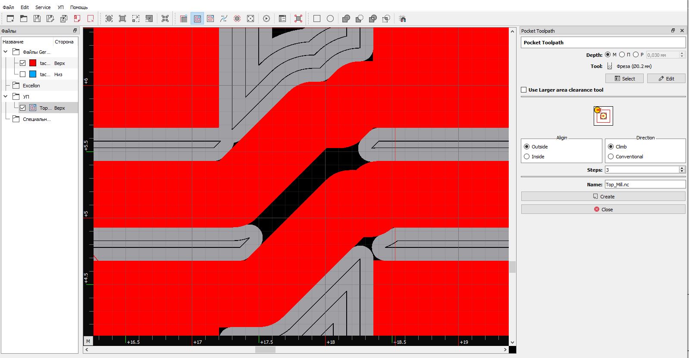The height and width of the screenshot is (358, 689).
Task: Click the Select tool button
Action: (x=624, y=78)
